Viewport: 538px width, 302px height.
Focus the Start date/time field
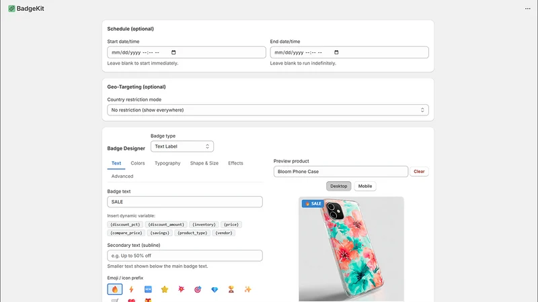point(186,52)
